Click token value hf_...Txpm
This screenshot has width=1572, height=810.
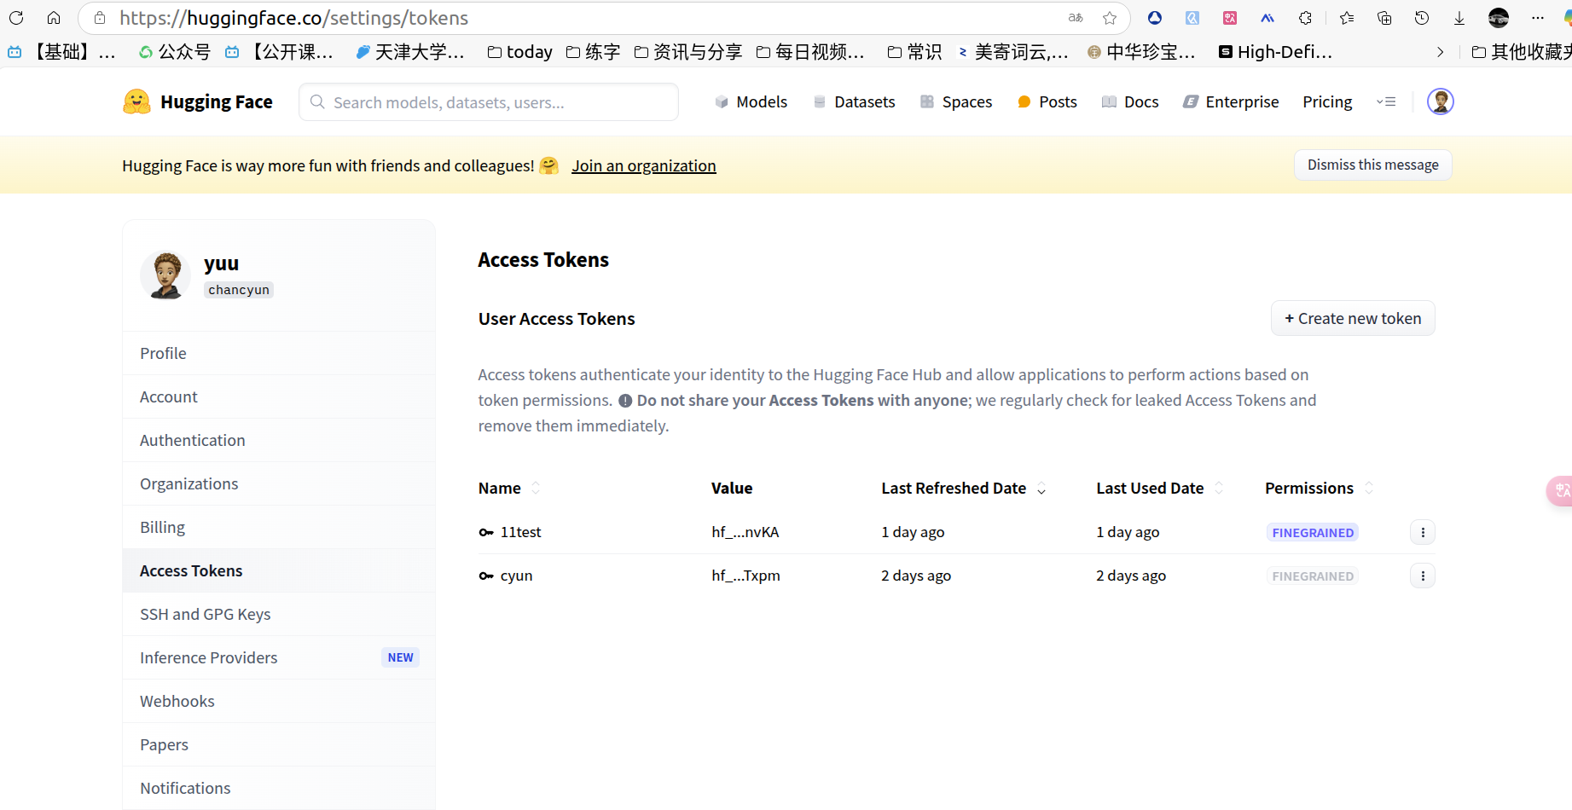tap(746, 576)
